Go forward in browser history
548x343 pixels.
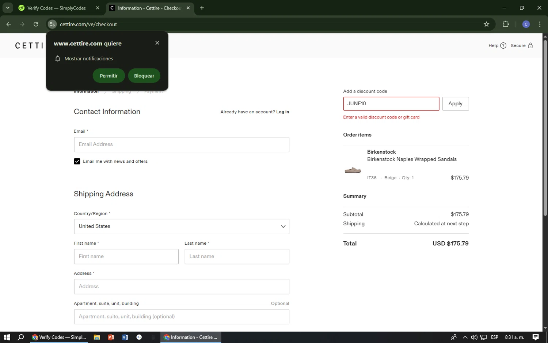point(22,24)
